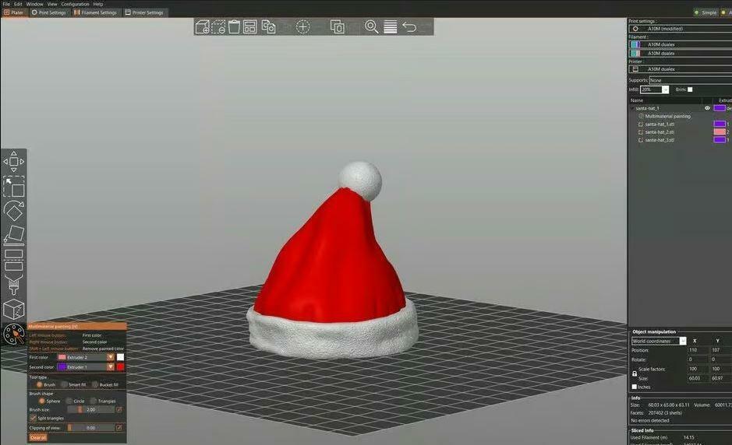Select the Rotate tool in left toolbar
Viewport: 732px width, 445px height.
tap(14, 210)
